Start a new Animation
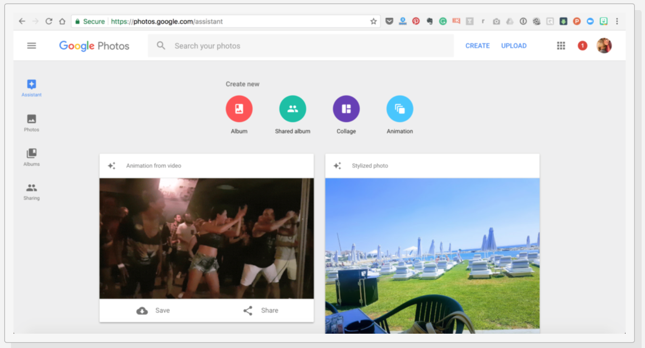Image resolution: width=645 pixels, height=348 pixels. click(399, 109)
